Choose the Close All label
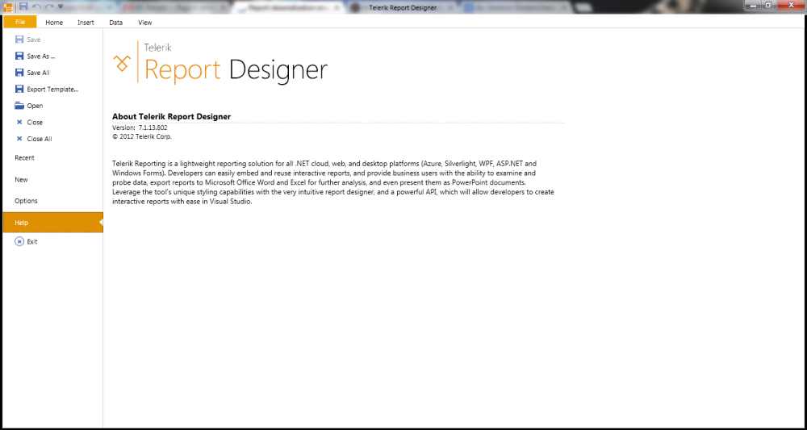The height and width of the screenshot is (430, 807). tap(40, 139)
